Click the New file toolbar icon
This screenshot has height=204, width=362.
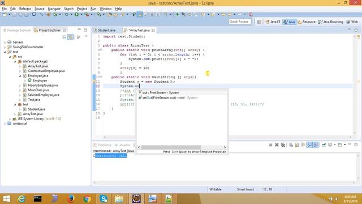[5, 15]
